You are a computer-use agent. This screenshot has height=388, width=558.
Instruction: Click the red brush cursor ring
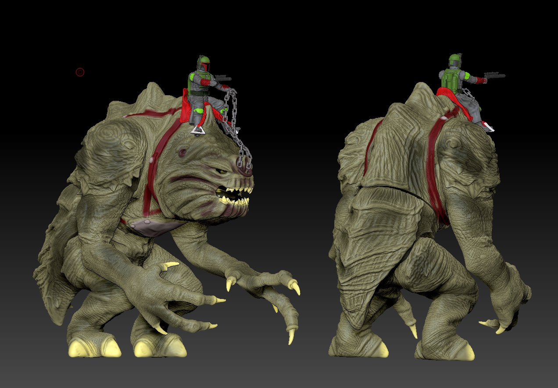80,71
